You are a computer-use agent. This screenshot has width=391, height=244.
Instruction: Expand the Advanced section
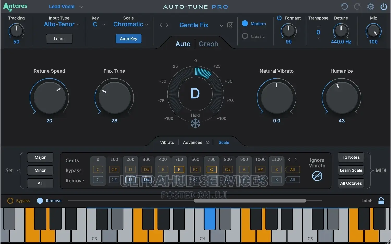pos(196,142)
